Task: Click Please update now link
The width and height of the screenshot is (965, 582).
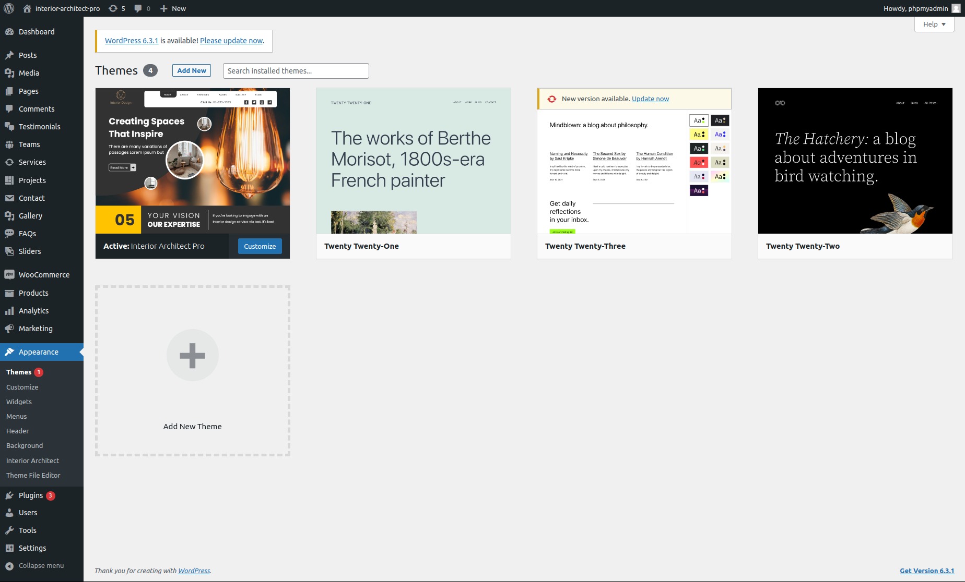Action: point(231,41)
